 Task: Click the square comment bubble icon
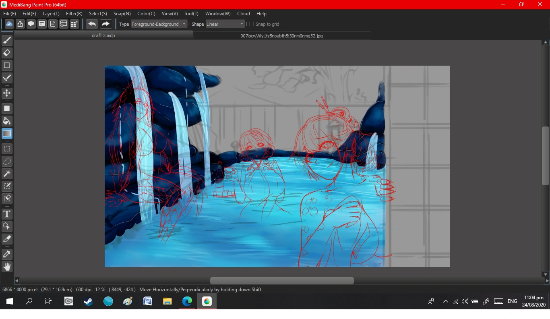[x=41, y=24]
